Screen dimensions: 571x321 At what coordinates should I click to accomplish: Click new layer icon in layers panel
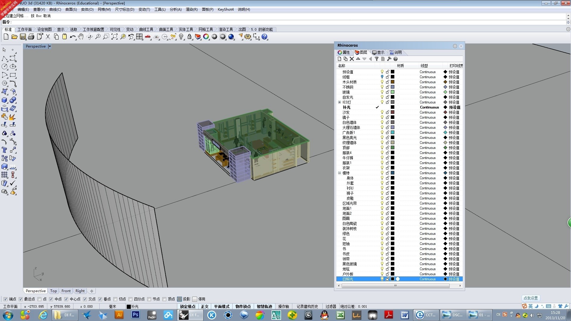click(x=339, y=59)
